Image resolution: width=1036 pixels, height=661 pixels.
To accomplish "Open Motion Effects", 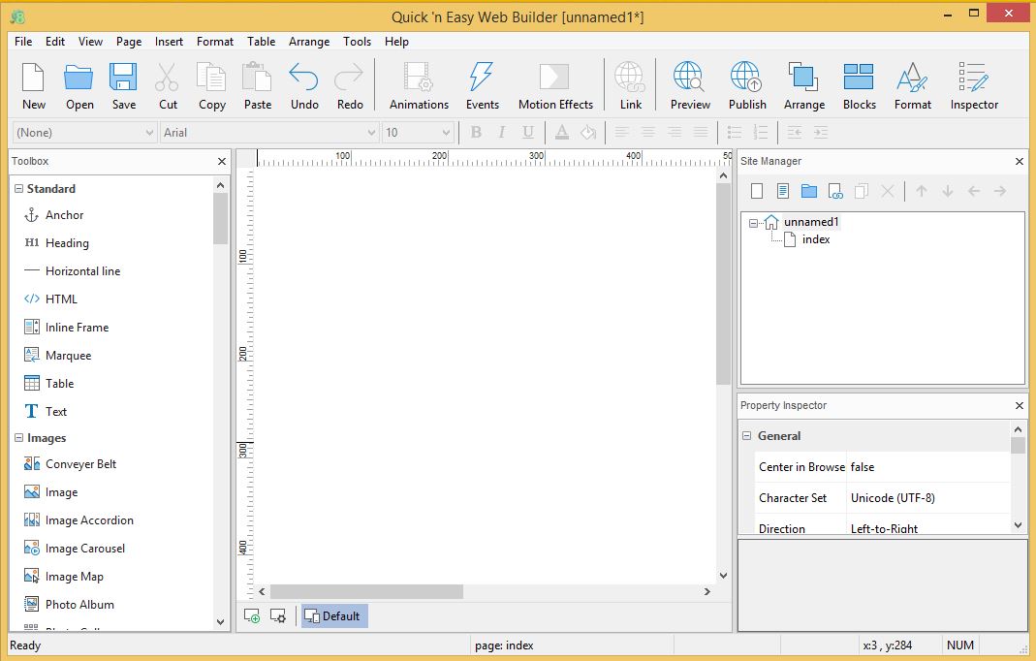I will coord(555,86).
